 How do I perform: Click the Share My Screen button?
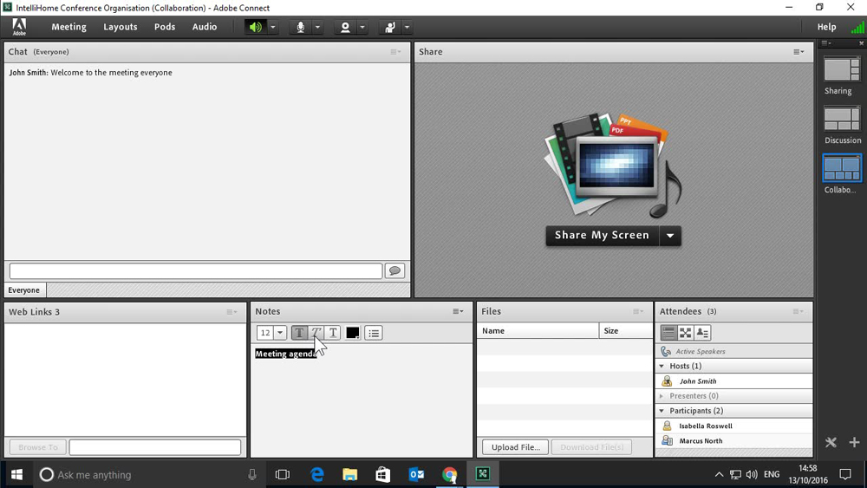(602, 236)
